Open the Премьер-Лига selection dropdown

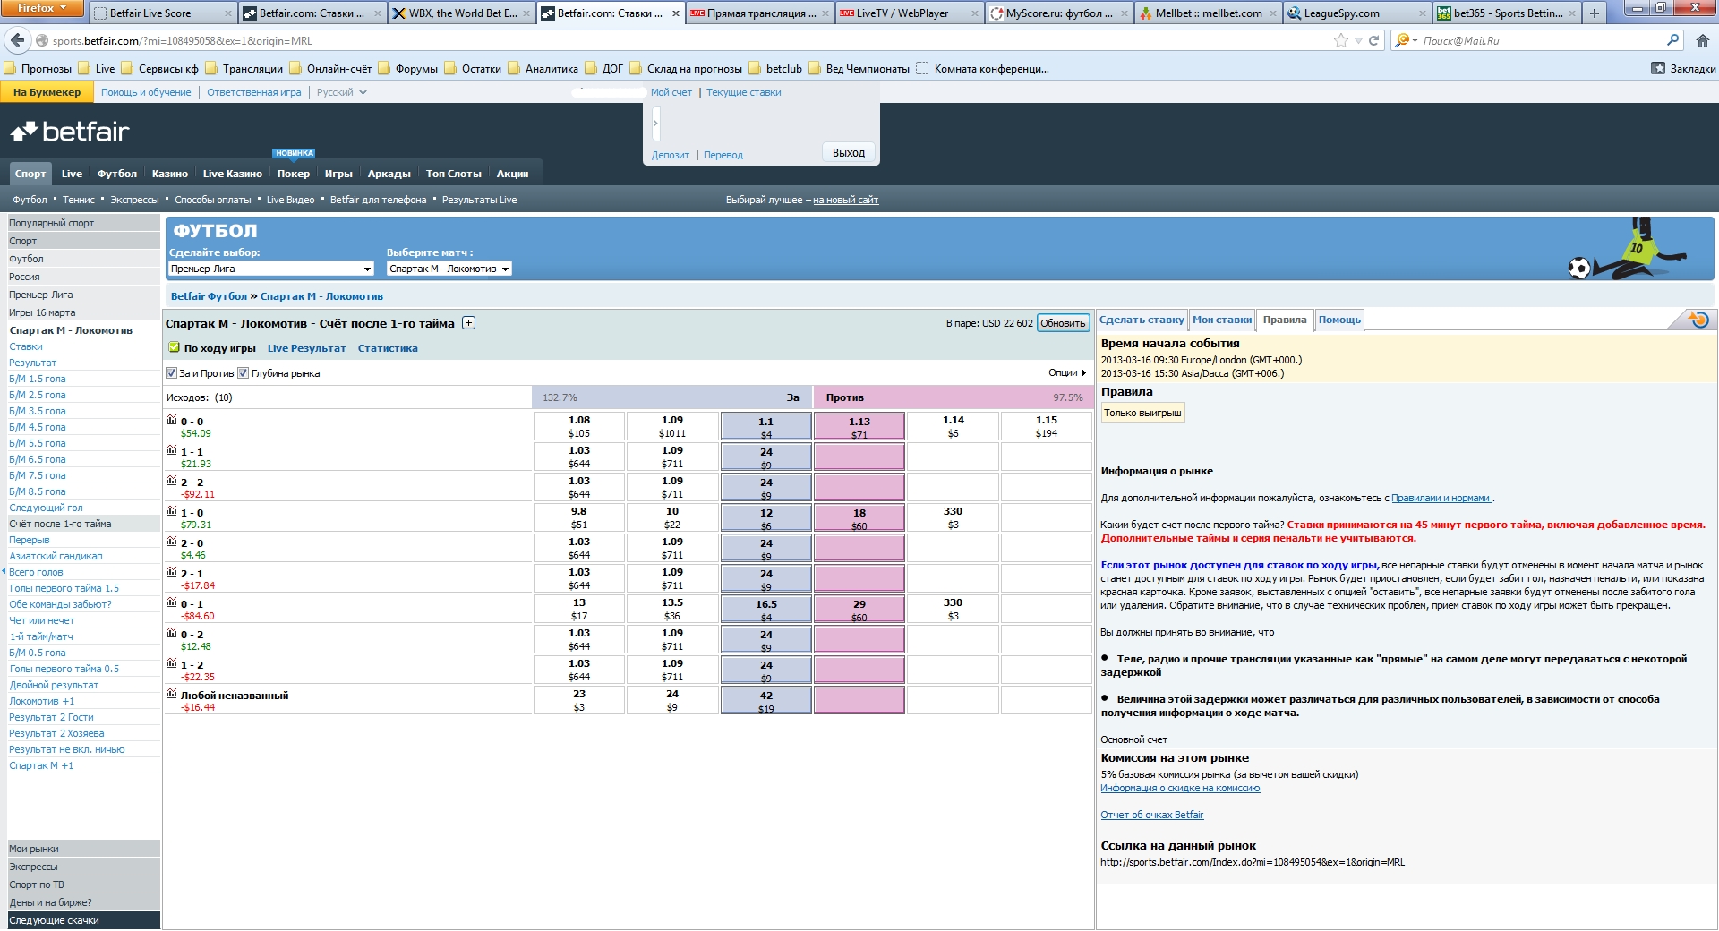270,269
